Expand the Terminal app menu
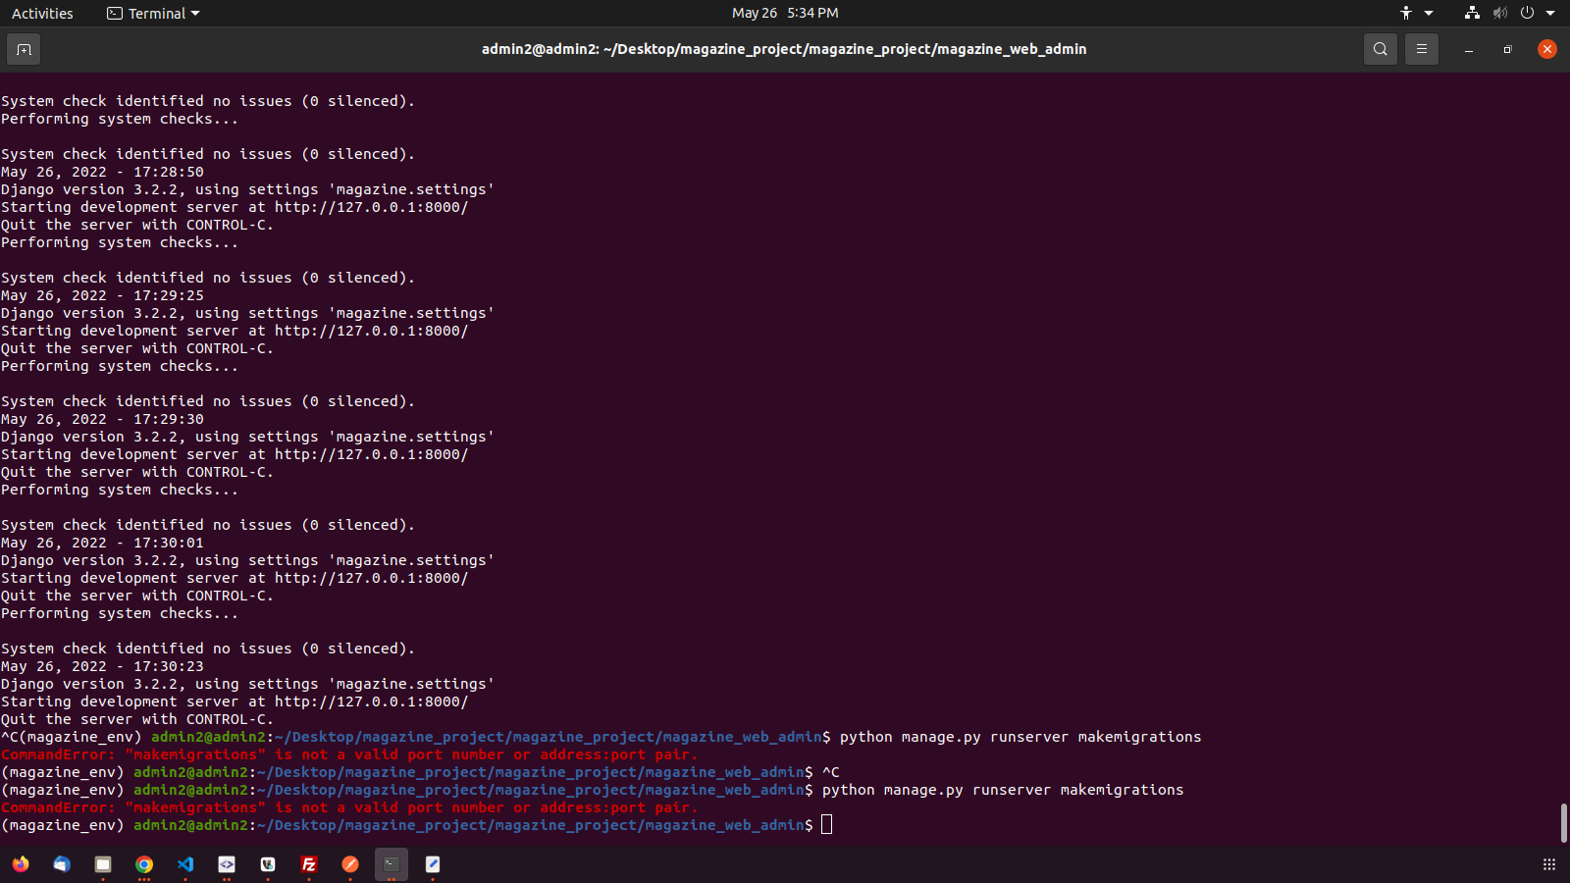This screenshot has height=883, width=1570. pos(153,14)
